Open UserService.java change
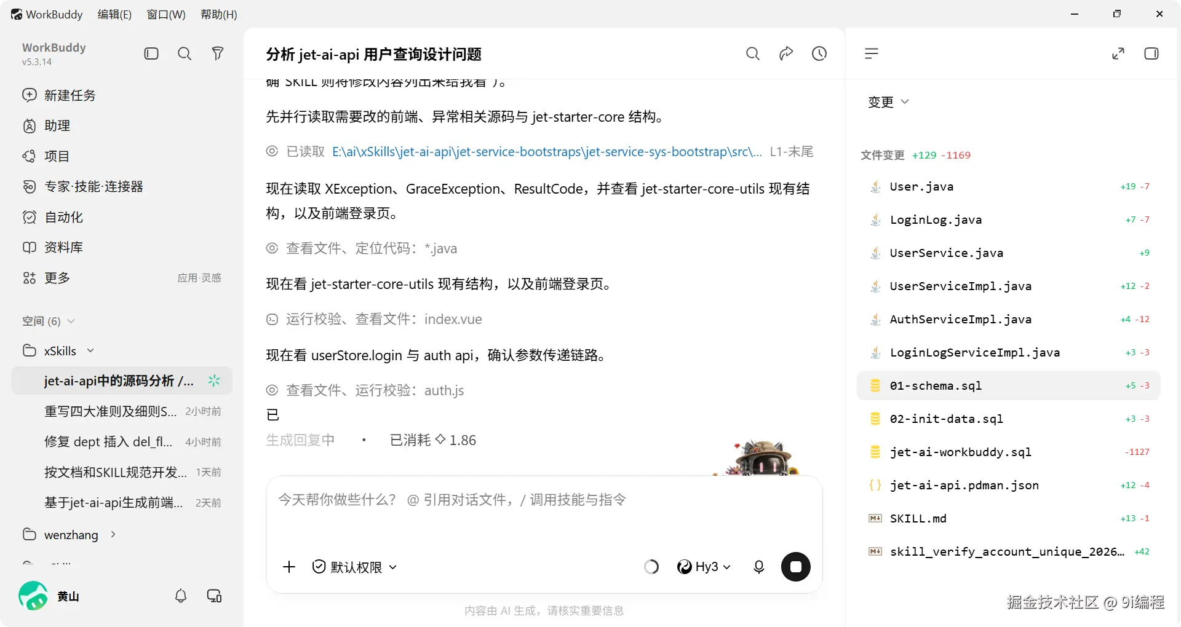The height and width of the screenshot is (627, 1181). tap(1009, 253)
